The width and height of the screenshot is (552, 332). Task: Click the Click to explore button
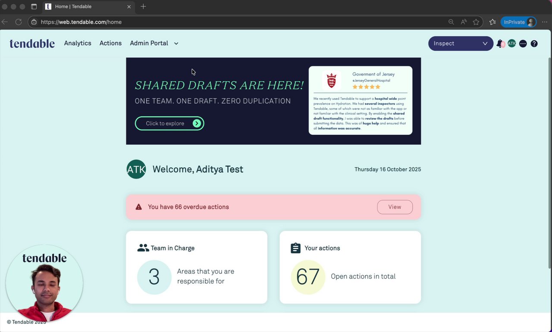(x=169, y=124)
